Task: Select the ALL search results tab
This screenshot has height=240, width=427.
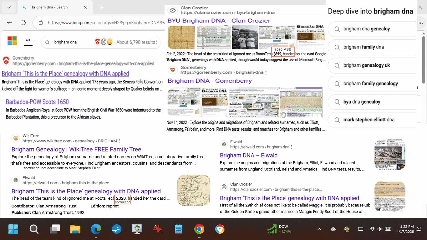Action: 28,40
